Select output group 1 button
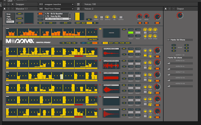 (174, 45)
